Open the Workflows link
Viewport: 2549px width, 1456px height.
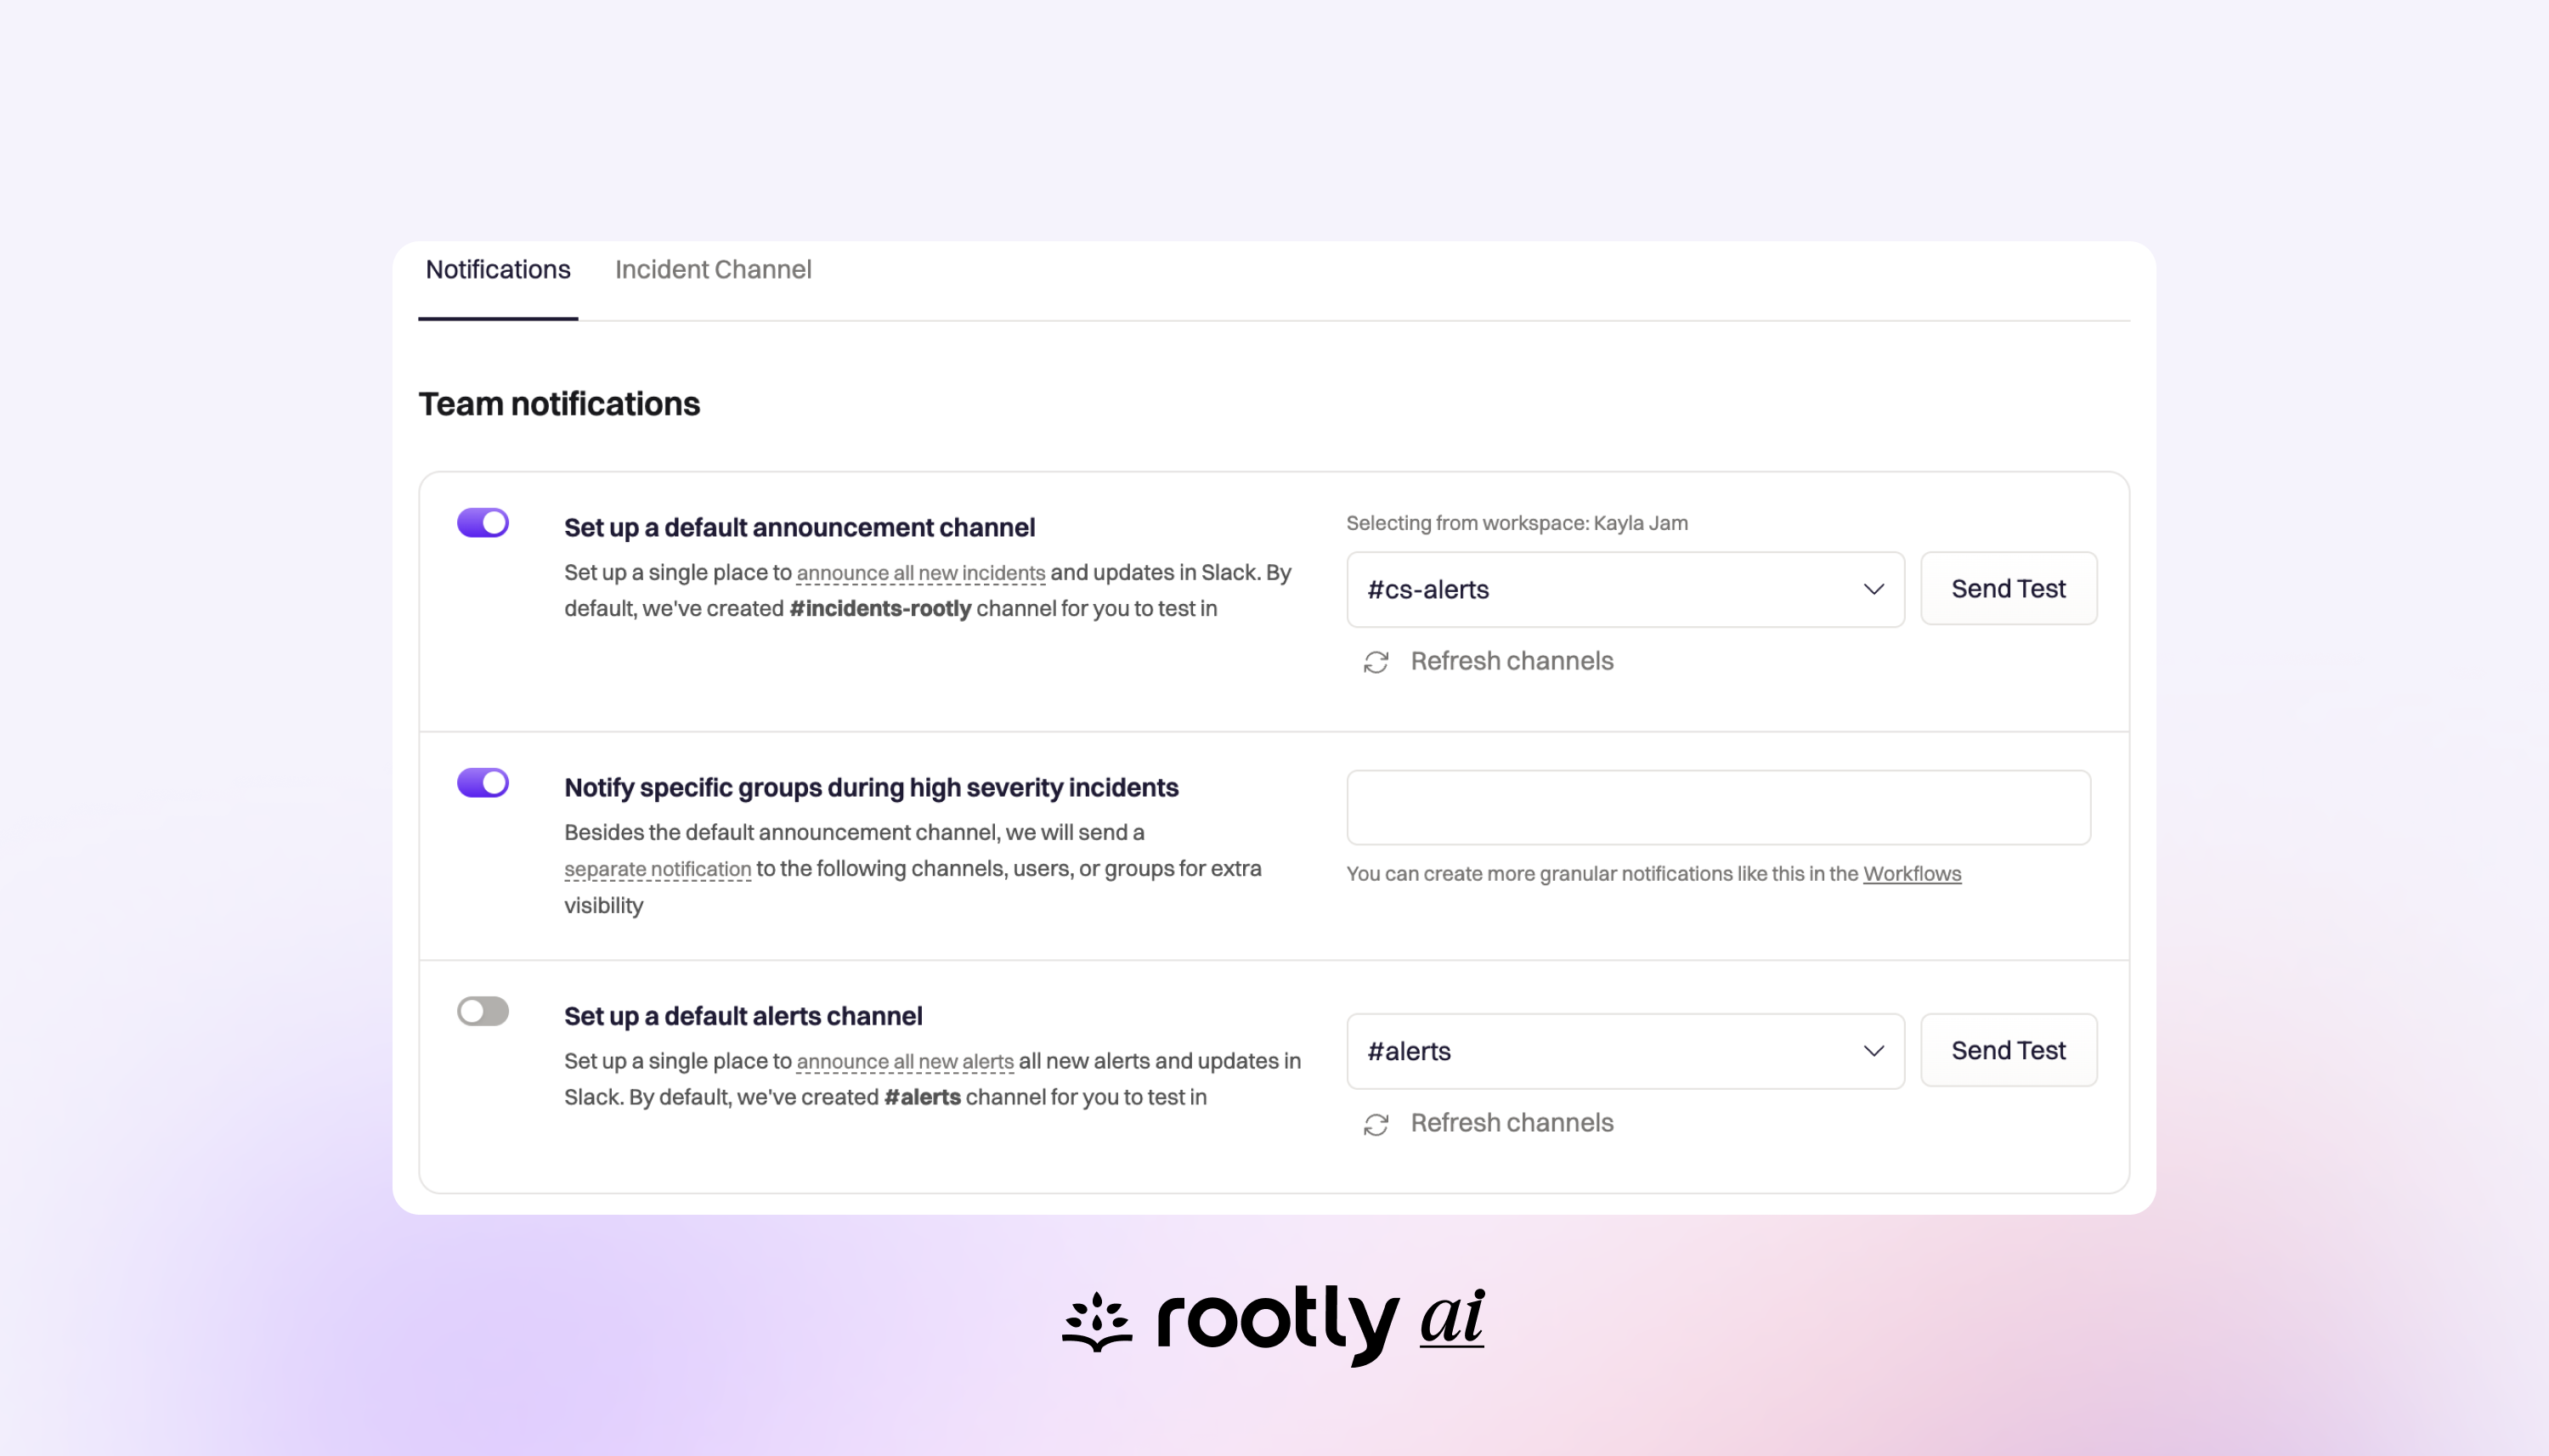[1912, 873]
